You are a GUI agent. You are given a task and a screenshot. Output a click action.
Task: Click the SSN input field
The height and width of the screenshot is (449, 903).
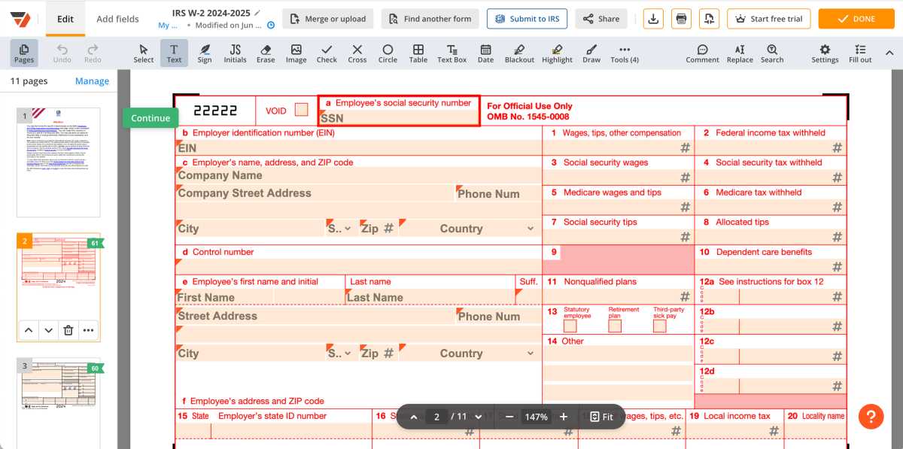(x=399, y=118)
